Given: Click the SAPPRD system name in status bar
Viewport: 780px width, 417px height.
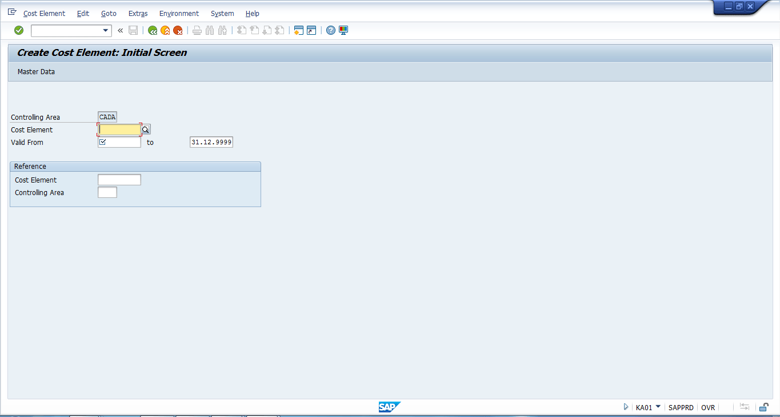Looking at the screenshot, I should [x=681, y=407].
